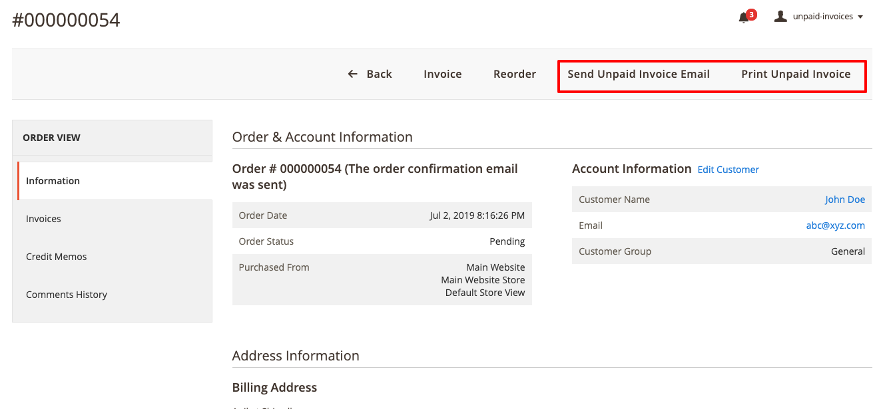Screen dimensions: 885x409
Task: Click the abc@xyz.com email link
Action: coord(835,225)
